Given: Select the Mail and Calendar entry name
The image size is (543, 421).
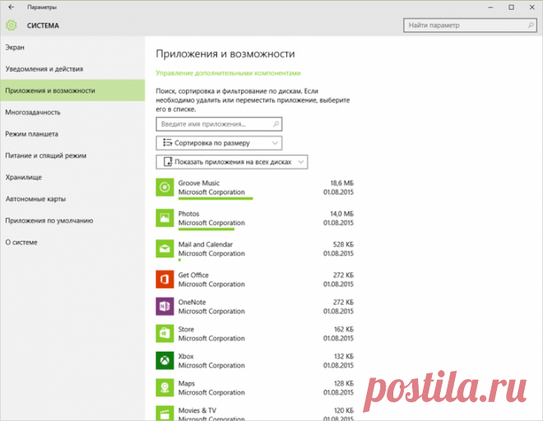Looking at the screenshot, I should [206, 244].
